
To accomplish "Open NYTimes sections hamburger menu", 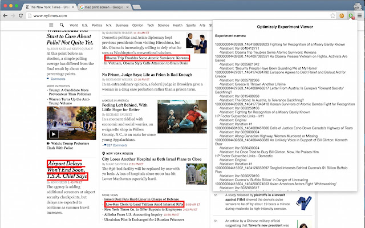I will pyautogui.click(x=51, y=25).
